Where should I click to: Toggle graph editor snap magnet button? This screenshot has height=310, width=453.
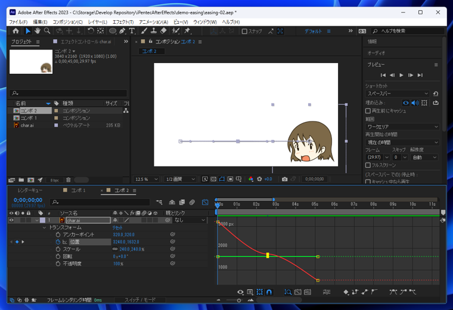pyautogui.click(x=269, y=292)
